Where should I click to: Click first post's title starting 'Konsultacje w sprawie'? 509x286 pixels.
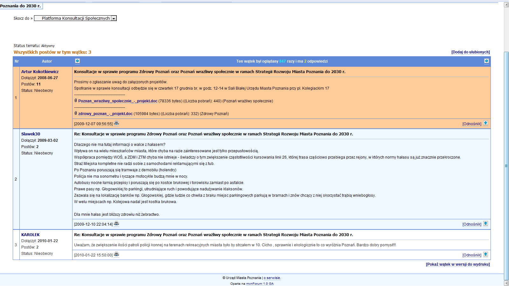[x=210, y=72]
